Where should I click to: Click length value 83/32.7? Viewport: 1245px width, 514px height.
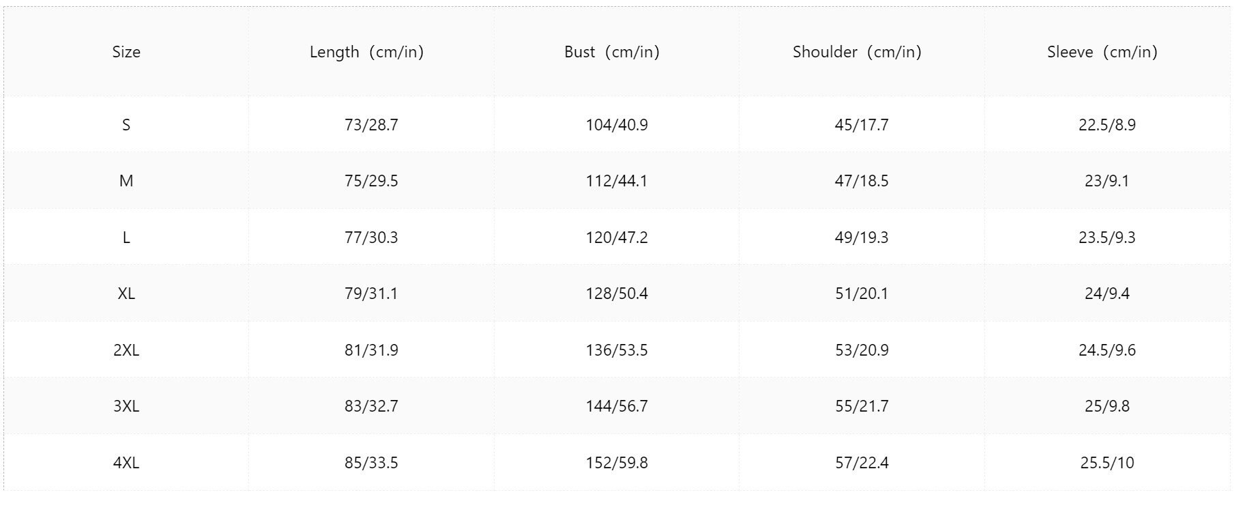coord(371,406)
